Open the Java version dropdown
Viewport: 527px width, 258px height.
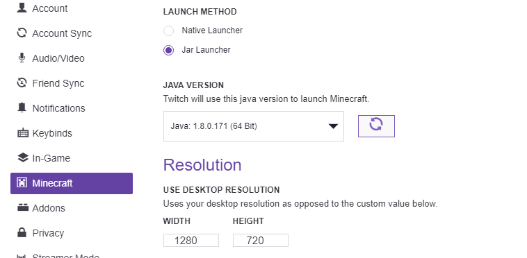[253, 126]
